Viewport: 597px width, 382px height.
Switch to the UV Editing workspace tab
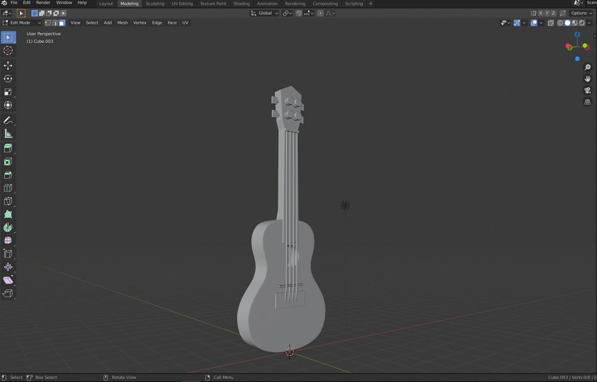pos(181,4)
